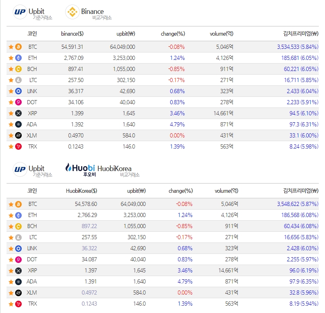Click LTC price 257.55 in the HuobiKorea table

pos(89,238)
